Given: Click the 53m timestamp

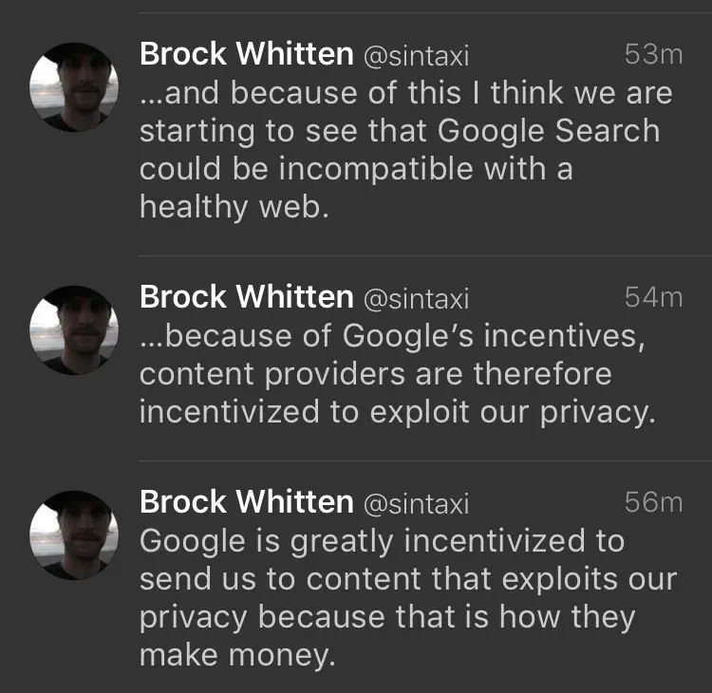Looking at the screenshot, I should (x=653, y=55).
